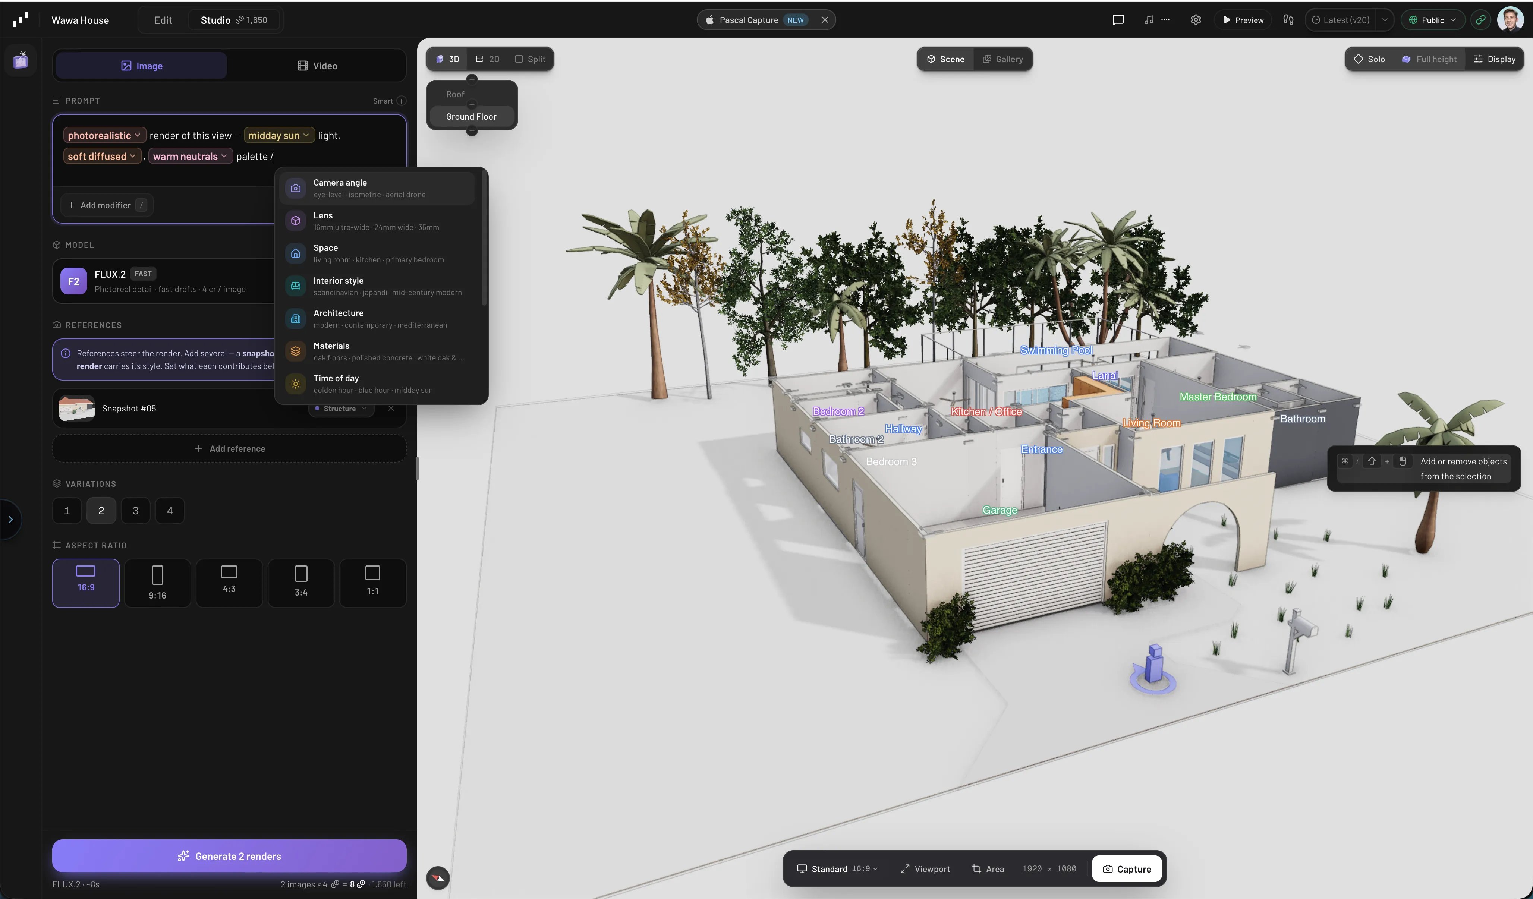
Task: Toggle Solo mode
Action: pyautogui.click(x=1369, y=59)
